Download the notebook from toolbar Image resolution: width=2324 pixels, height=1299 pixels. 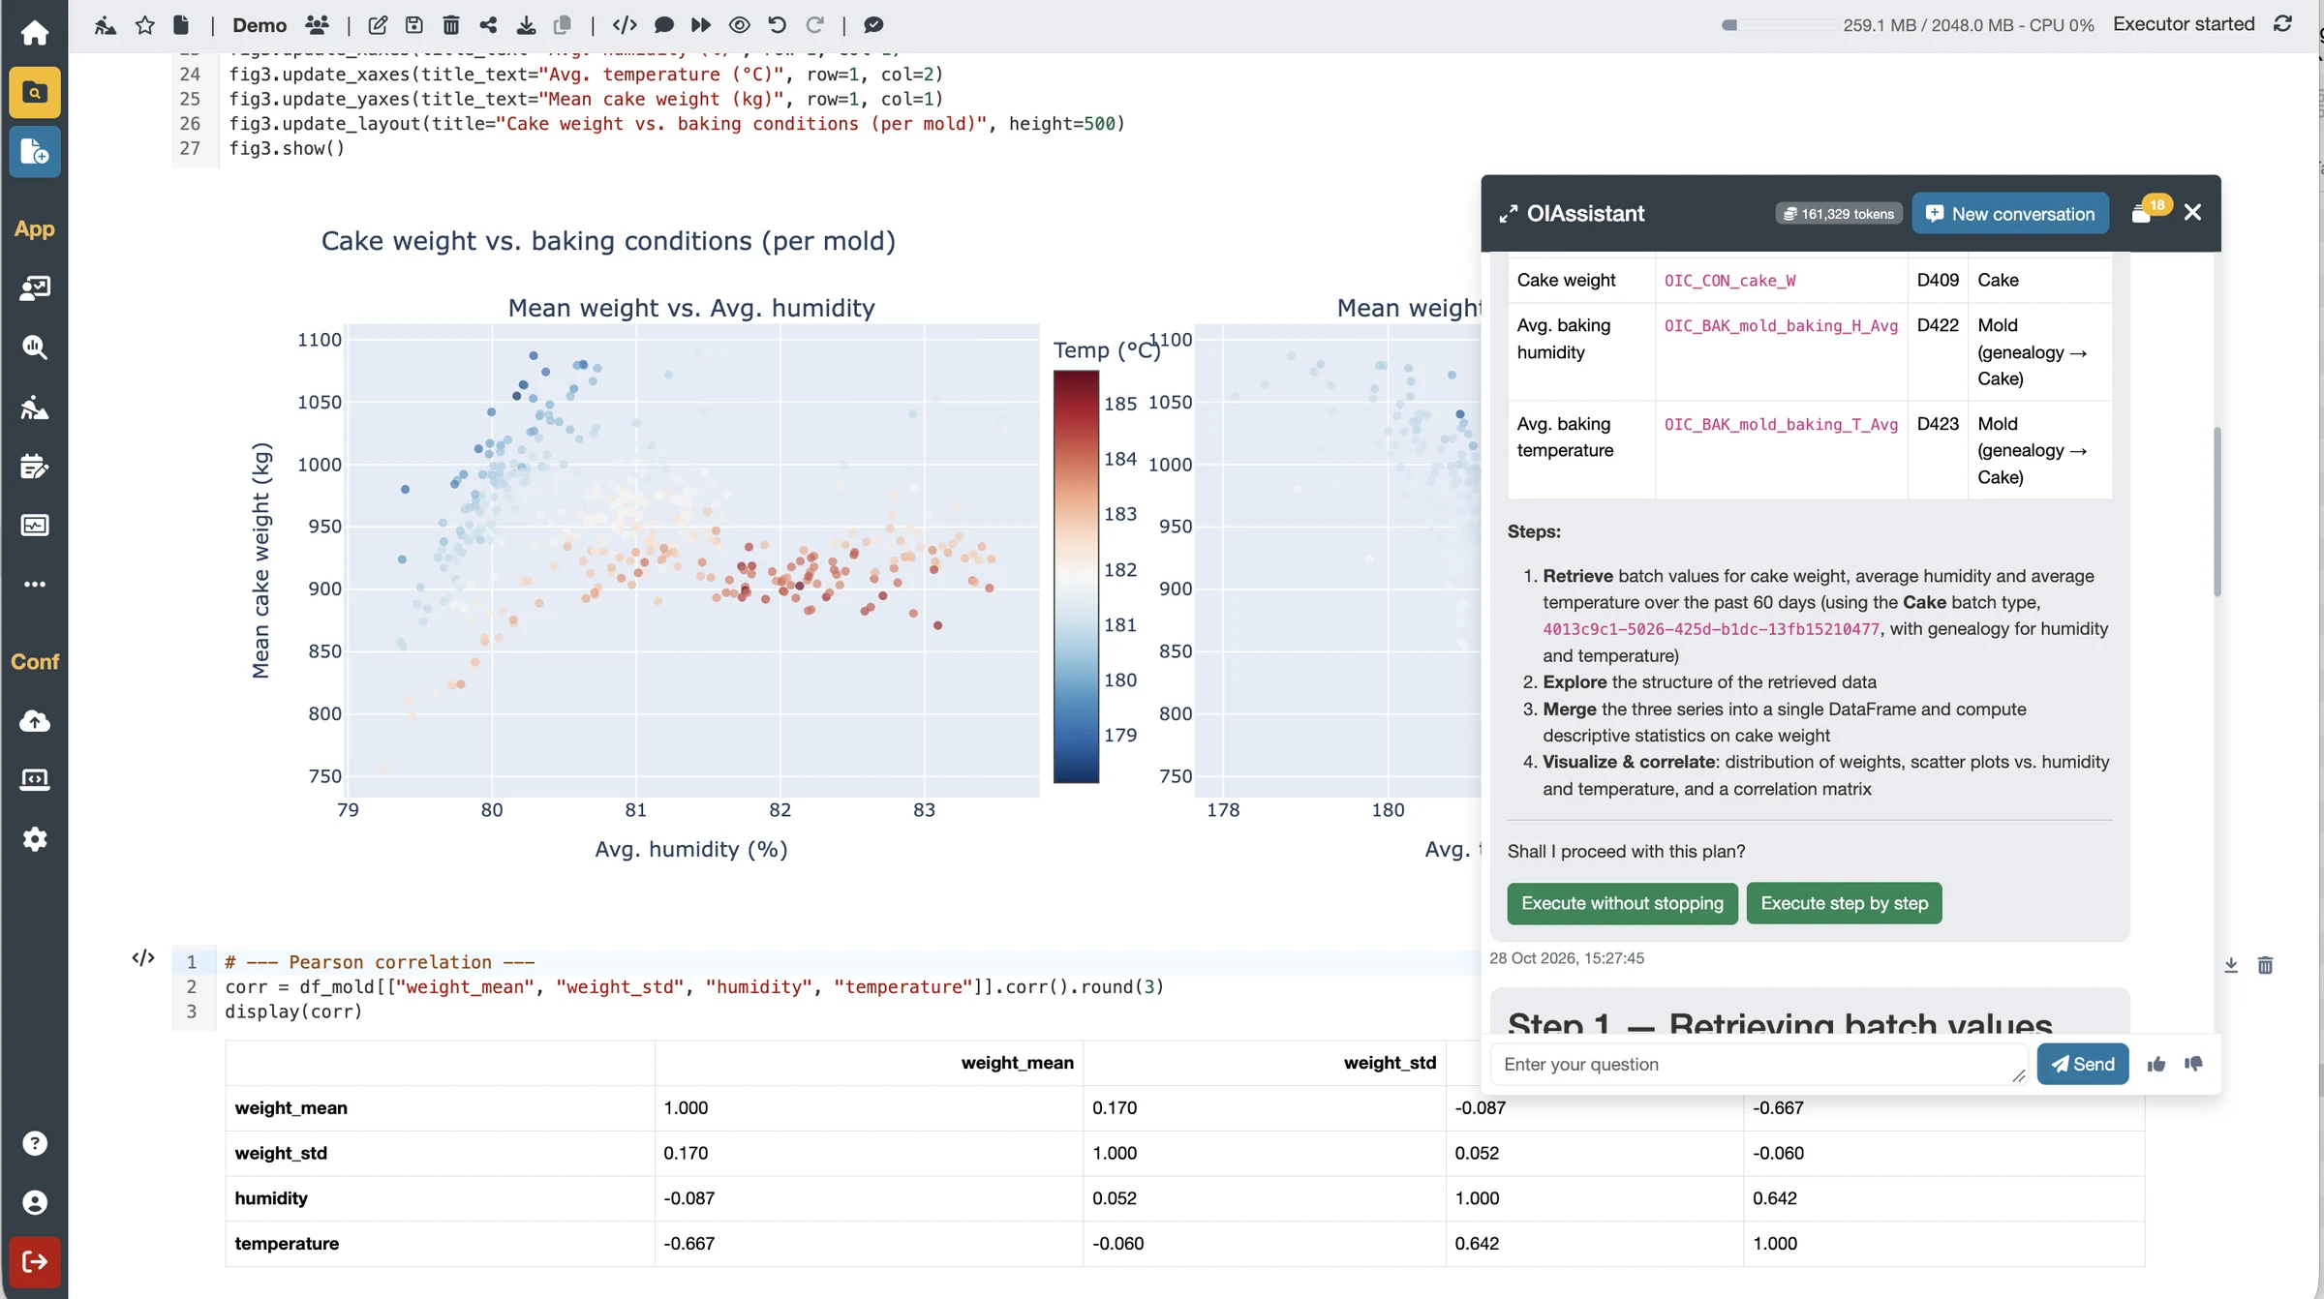tap(526, 25)
